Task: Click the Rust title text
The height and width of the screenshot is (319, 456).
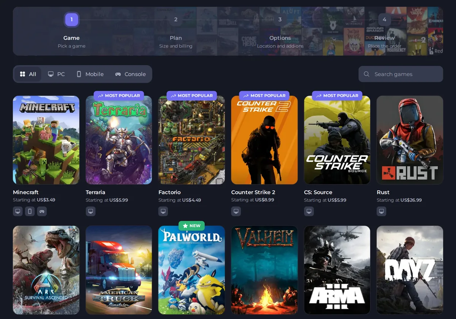Action: point(383,192)
